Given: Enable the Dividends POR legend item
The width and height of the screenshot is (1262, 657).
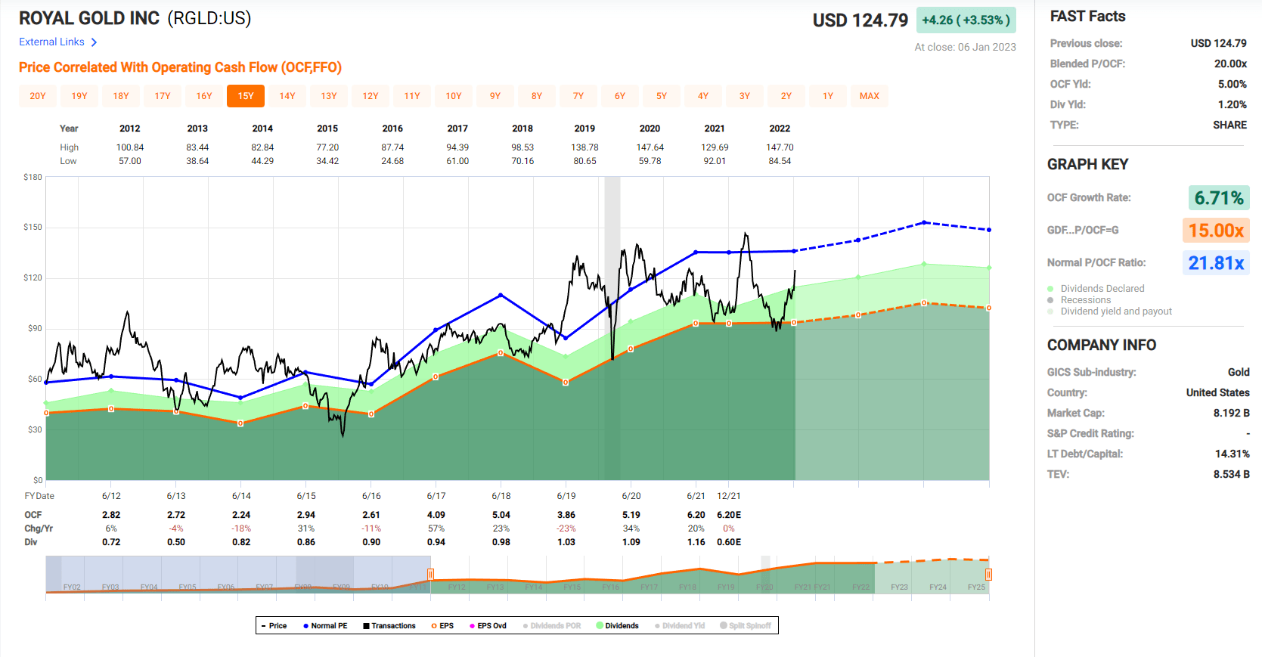Looking at the screenshot, I should click(x=552, y=626).
